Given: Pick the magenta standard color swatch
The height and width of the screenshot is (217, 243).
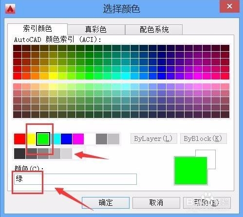Looking at the screenshot, I should (78, 139).
